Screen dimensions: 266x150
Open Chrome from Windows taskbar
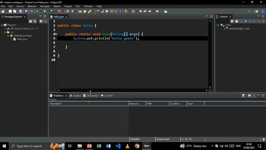pos(137,146)
